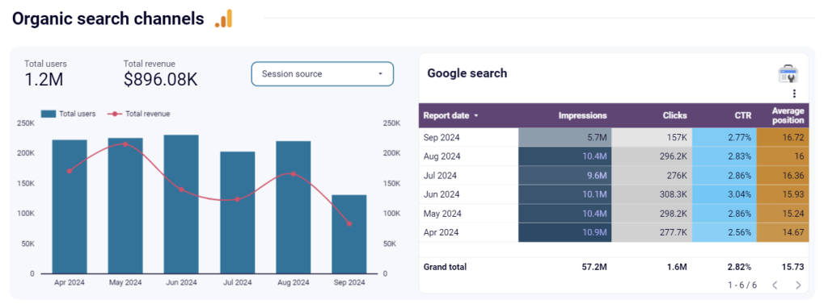Screen dimensions: 828x308
Task: Click the 276K clicks cell
Action: (652, 175)
